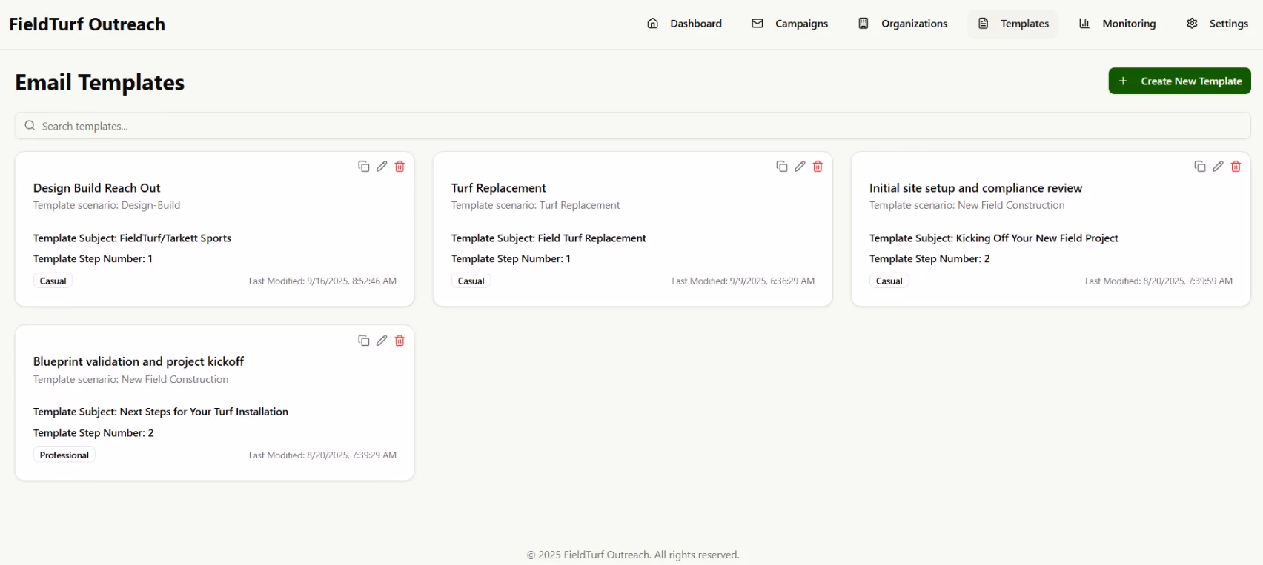
Task: Open Settings
Action: pyautogui.click(x=1217, y=24)
